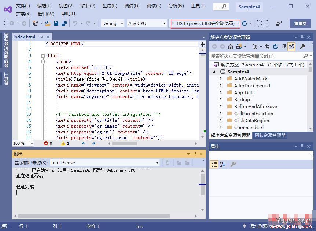Click alphabetical sort icon in Properties panel
This screenshot has height=231, width=316.
click(x=223, y=164)
